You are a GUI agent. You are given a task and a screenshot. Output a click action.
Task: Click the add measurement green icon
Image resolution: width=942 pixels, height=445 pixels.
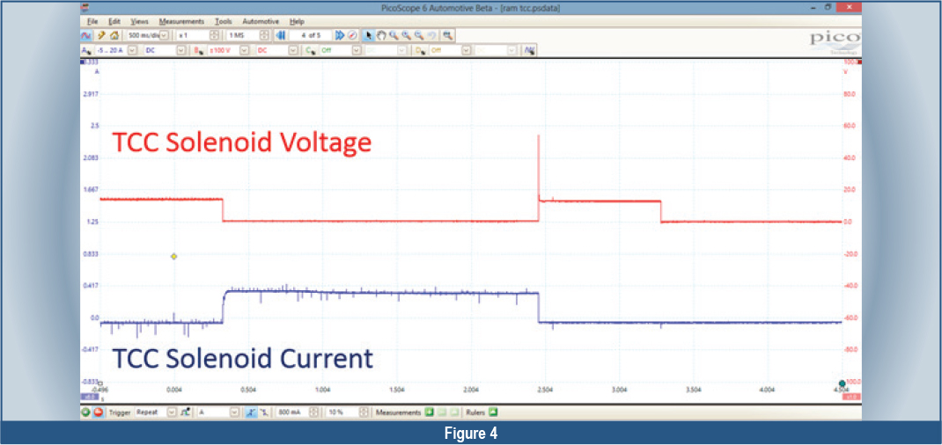(429, 412)
